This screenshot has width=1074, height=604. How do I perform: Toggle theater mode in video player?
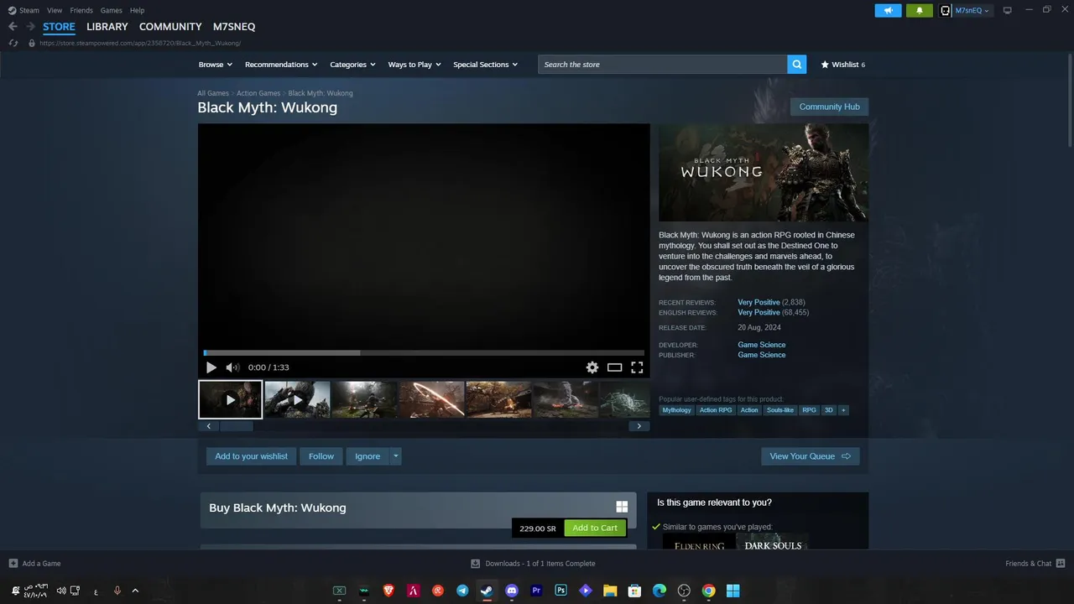click(615, 367)
